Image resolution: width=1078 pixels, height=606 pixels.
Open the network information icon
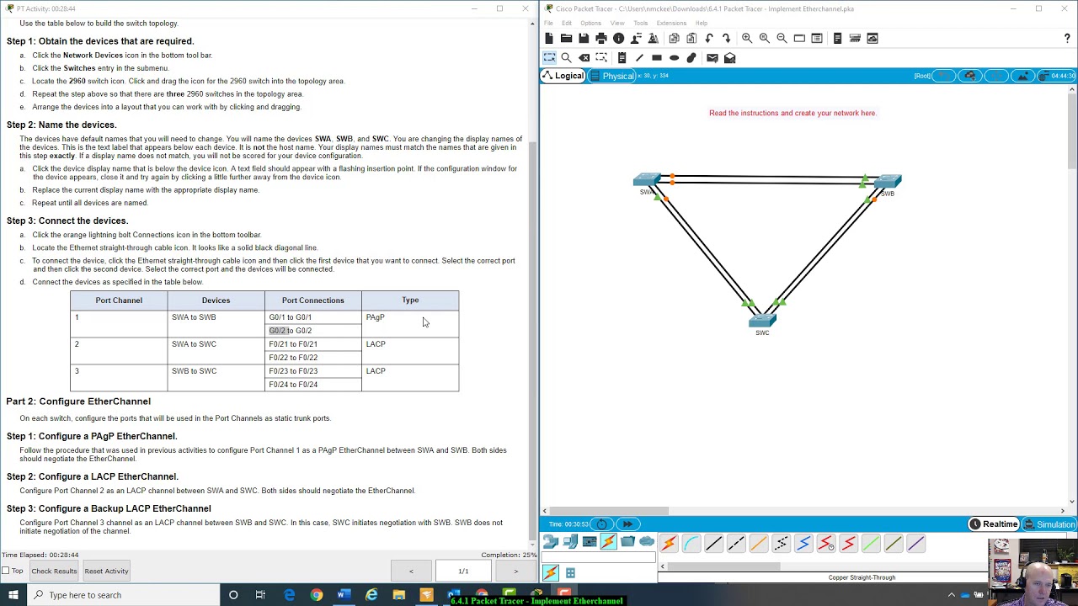[x=619, y=39]
